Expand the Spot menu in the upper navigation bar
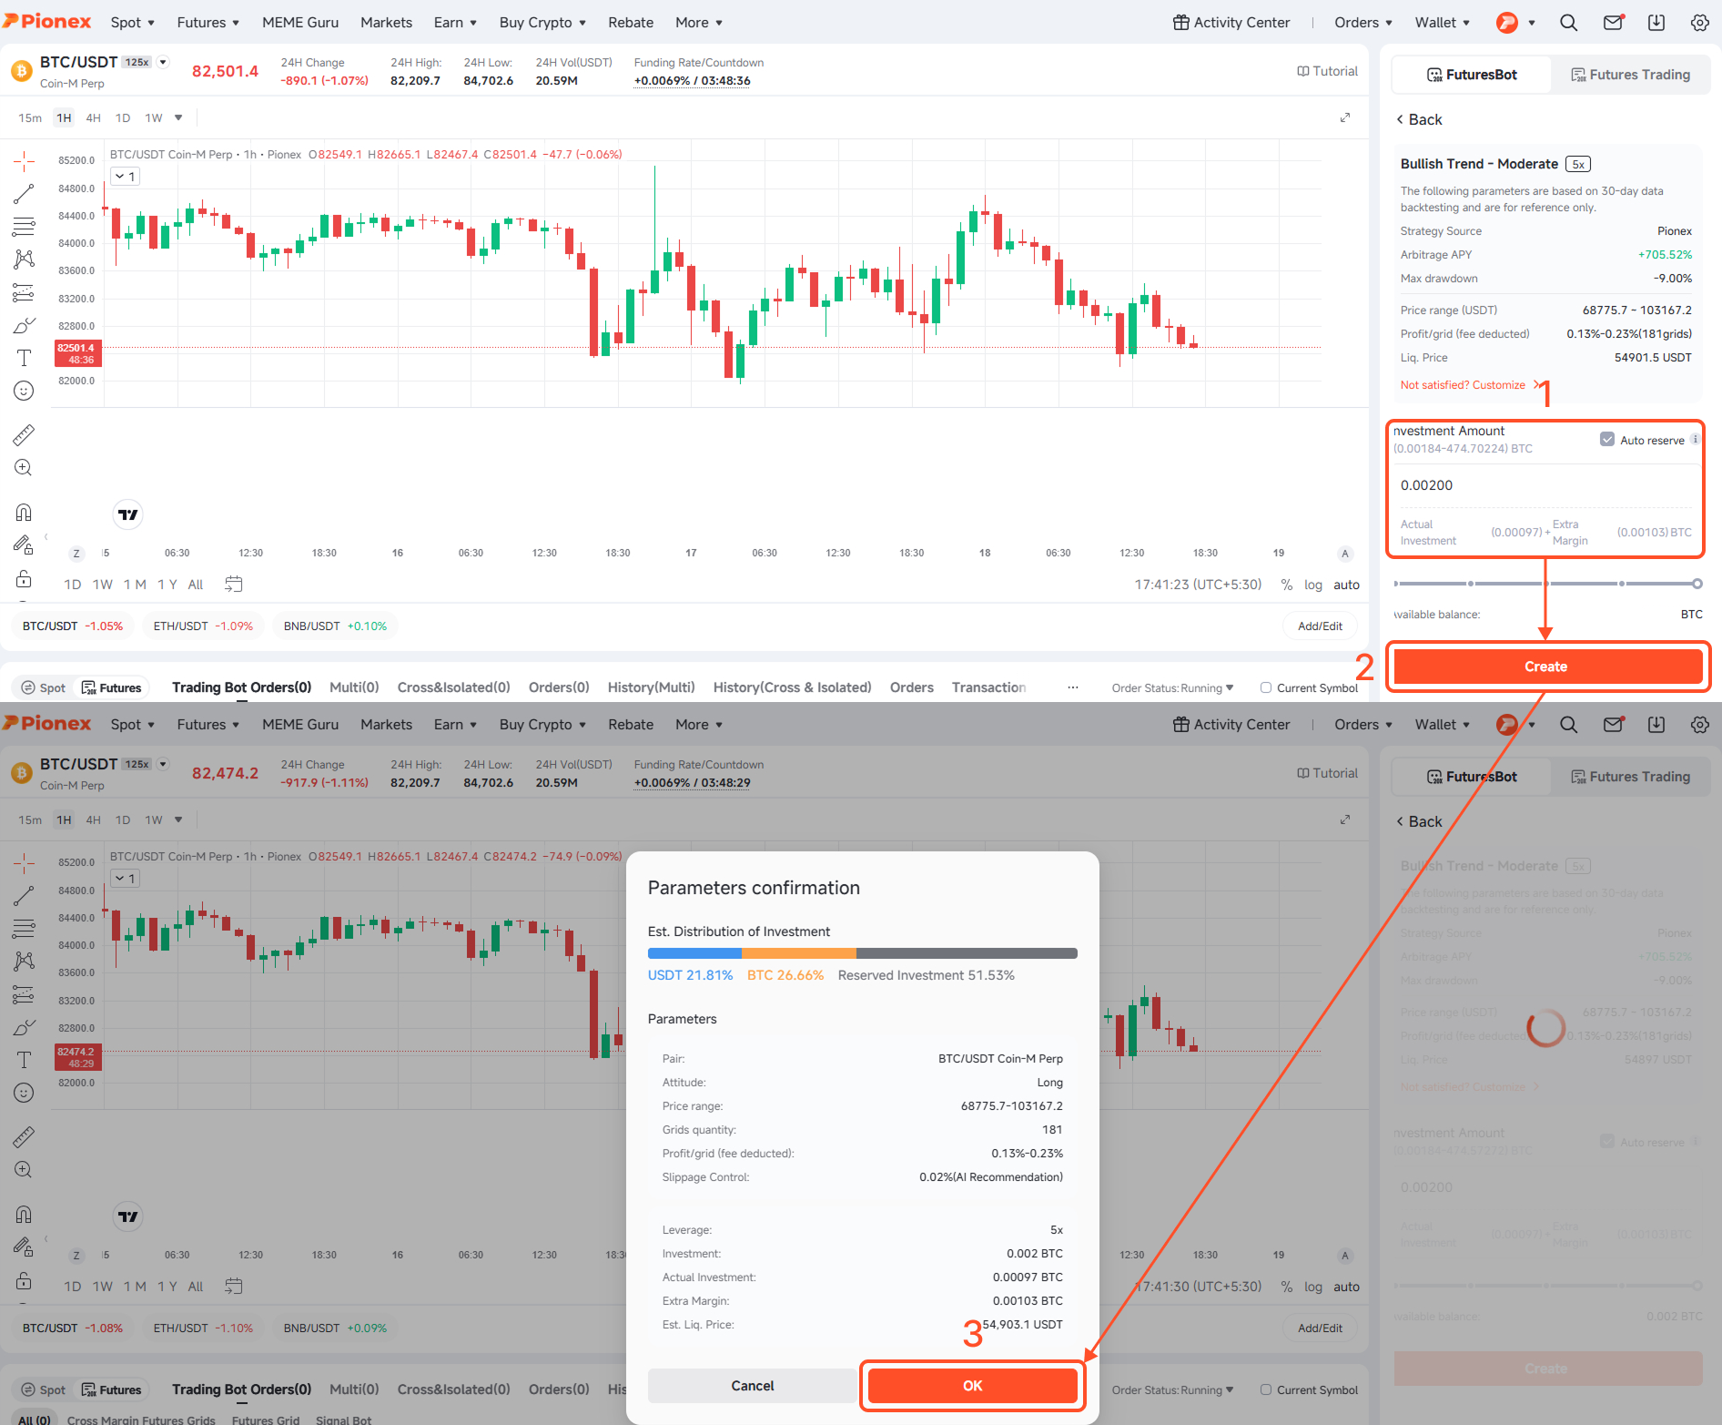The height and width of the screenshot is (1425, 1722). [133, 23]
